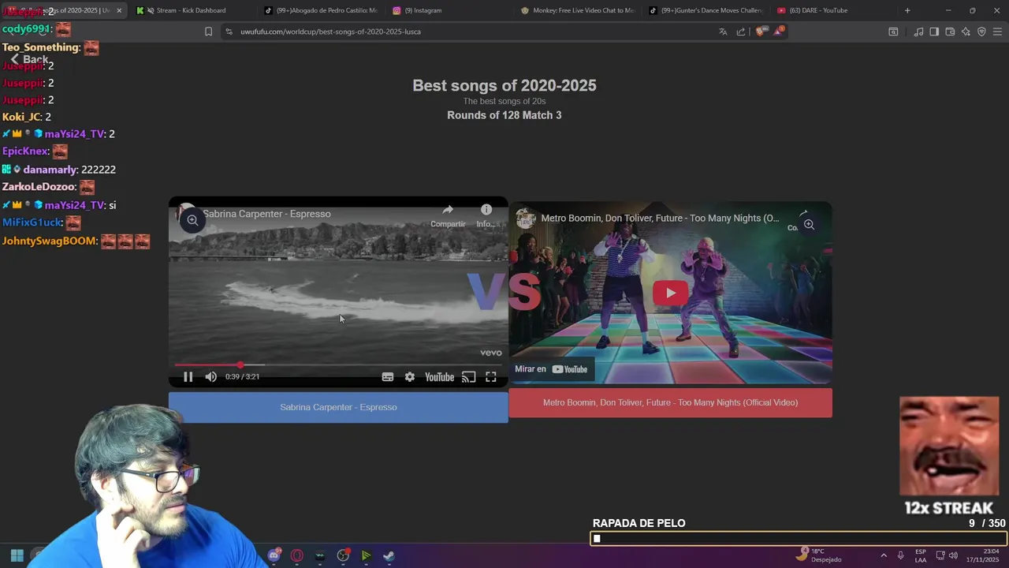Viewport: 1009px width, 568px height.
Task: Switch to the Monkey Free Live Video Chat tab
Action: pos(577,10)
